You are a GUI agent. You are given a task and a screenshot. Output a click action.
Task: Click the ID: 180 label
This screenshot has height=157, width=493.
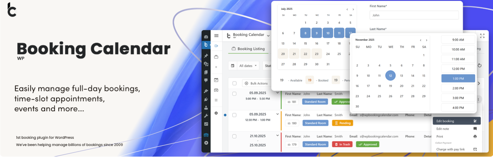tap(292, 123)
